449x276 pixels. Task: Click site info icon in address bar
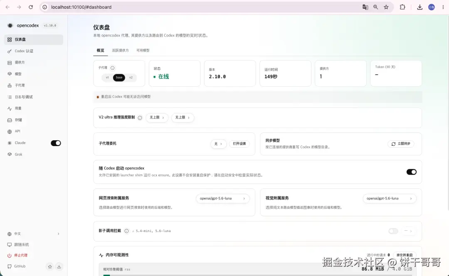click(x=44, y=7)
